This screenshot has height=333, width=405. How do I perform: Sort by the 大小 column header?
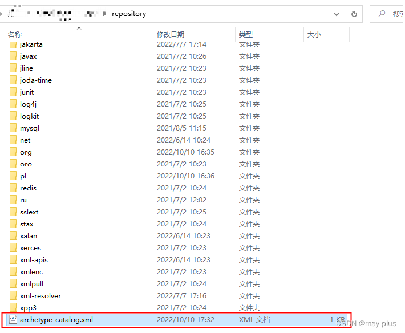pyautogui.click(x=314, y=34)
